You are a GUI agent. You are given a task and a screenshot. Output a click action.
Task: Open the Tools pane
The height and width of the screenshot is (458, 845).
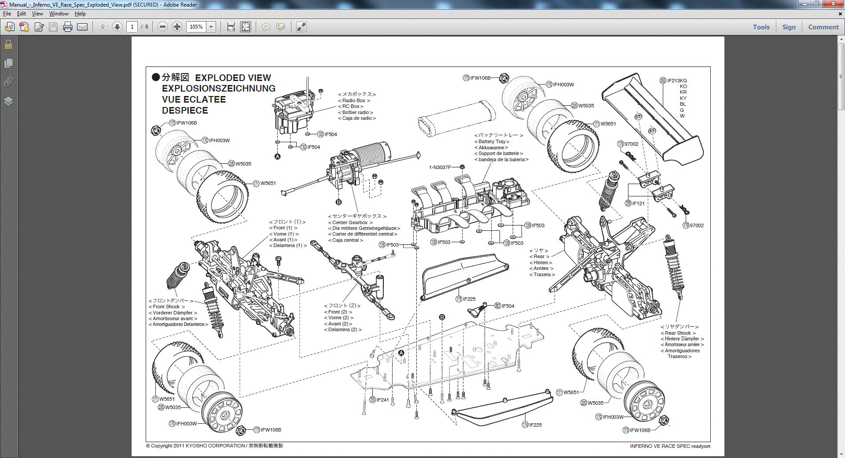[761, 27]
